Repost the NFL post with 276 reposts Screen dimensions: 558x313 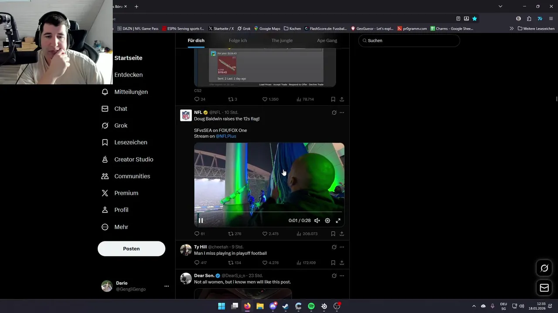[235, 233]
